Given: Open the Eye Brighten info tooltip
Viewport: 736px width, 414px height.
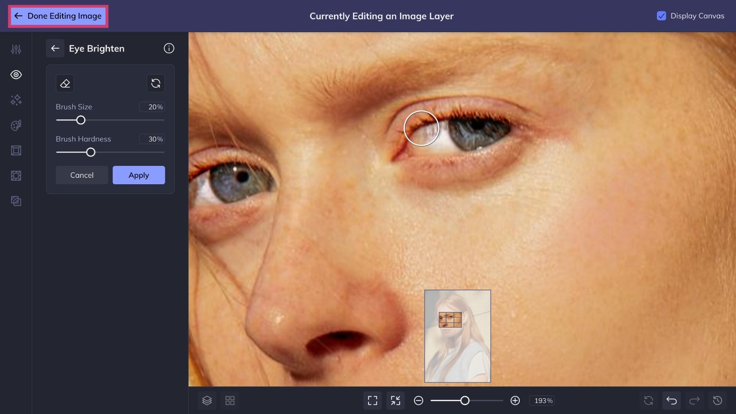Looking at the screenshot, I should (169, 48).
